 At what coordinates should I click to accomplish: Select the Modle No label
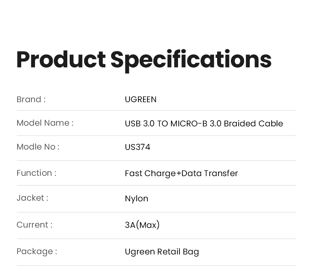point(38,147)
